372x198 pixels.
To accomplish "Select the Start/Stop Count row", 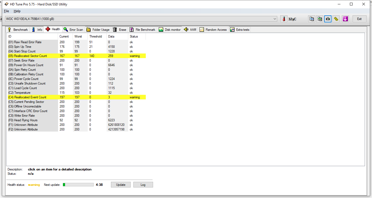I will point(76,51).
